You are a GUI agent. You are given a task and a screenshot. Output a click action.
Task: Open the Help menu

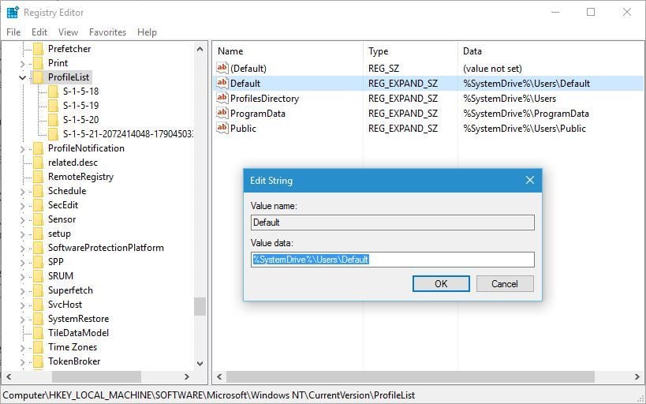[147, 32]
